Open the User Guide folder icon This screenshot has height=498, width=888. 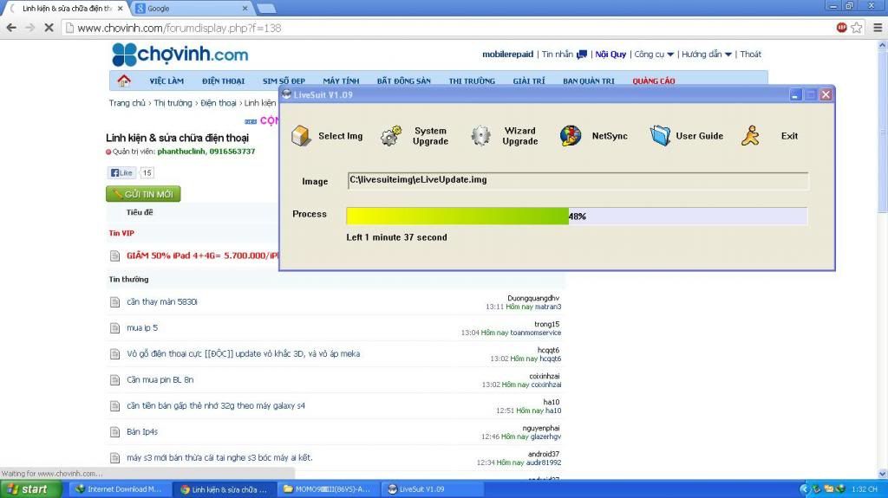coord(660,136)
